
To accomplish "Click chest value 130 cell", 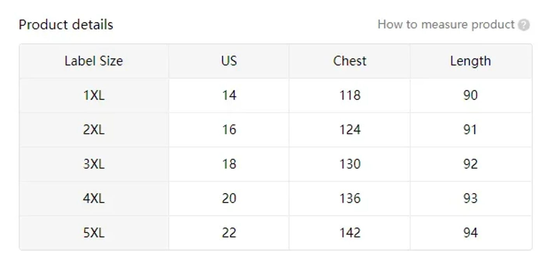I will pyautogui.click(x=350, y=164).
